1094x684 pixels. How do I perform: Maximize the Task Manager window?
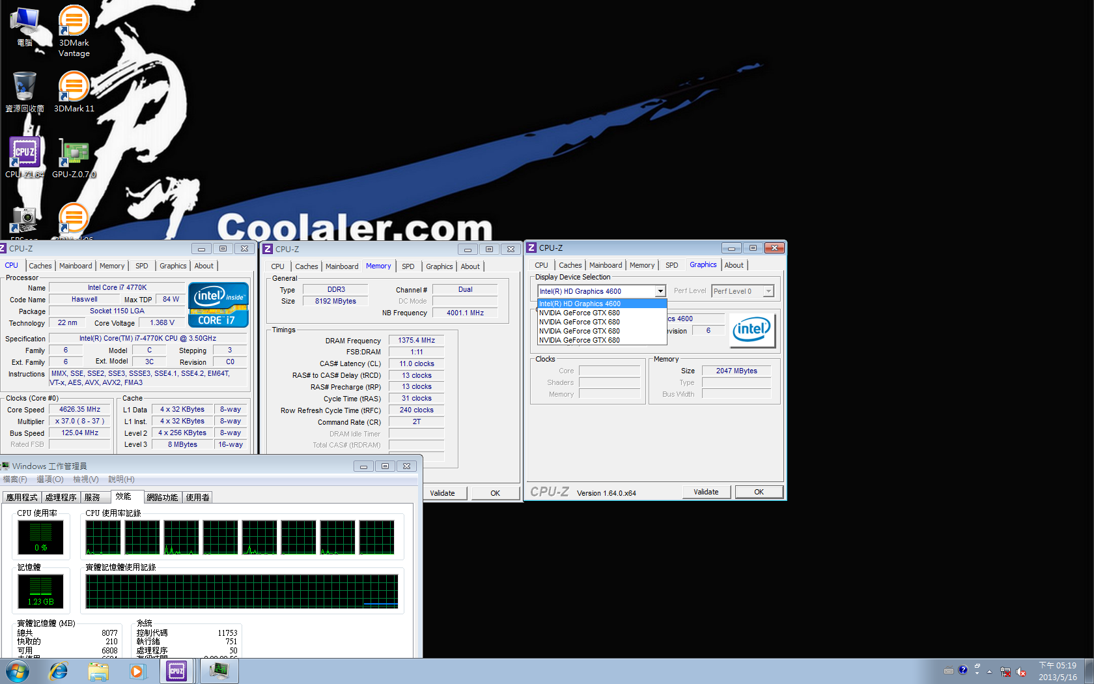385,466
